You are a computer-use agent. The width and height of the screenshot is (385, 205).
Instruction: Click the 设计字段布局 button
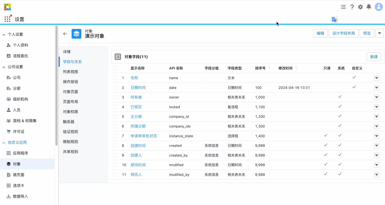point(343,33)
